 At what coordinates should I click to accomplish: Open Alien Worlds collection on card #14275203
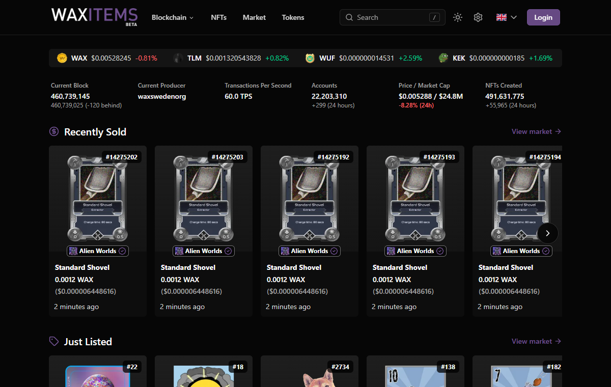pos(204,251)
